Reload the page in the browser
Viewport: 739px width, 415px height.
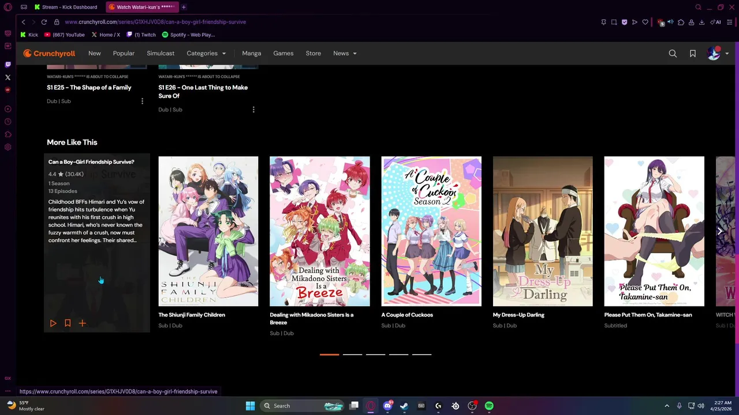point(43,22)
